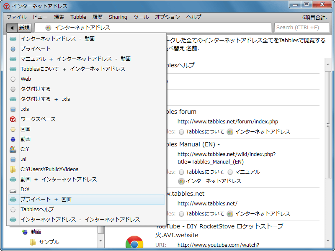Screen dimensions: 335x251
Task: Click the 名前 sort link
Action: [x=192, y=49]
